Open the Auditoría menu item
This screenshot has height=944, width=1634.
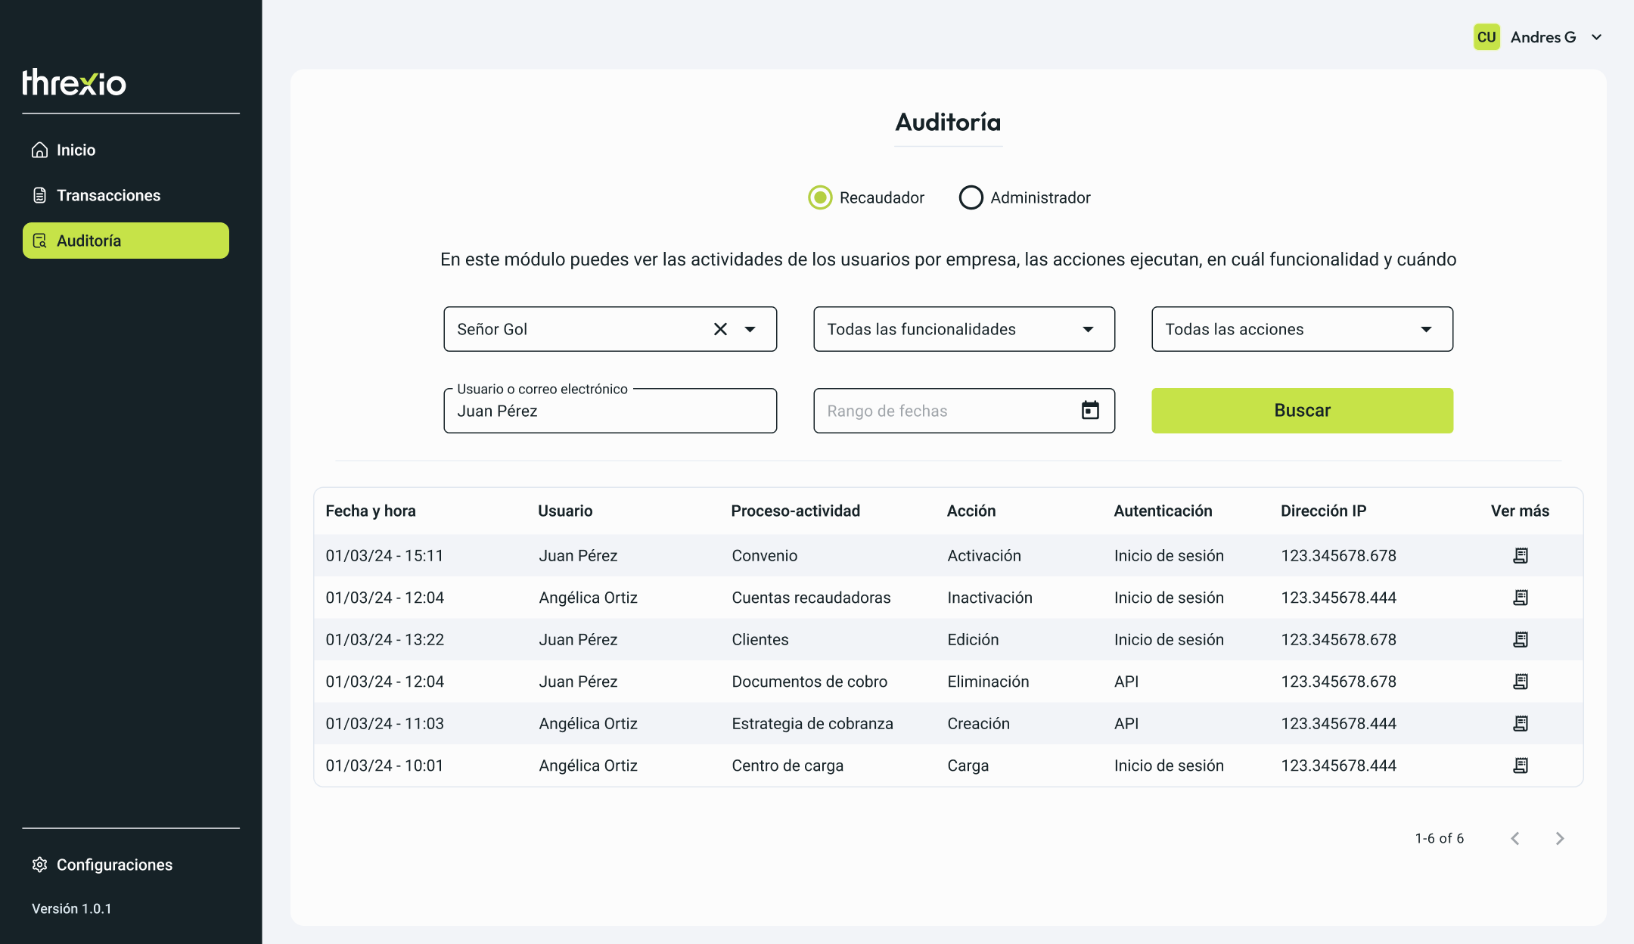[126, 241]
